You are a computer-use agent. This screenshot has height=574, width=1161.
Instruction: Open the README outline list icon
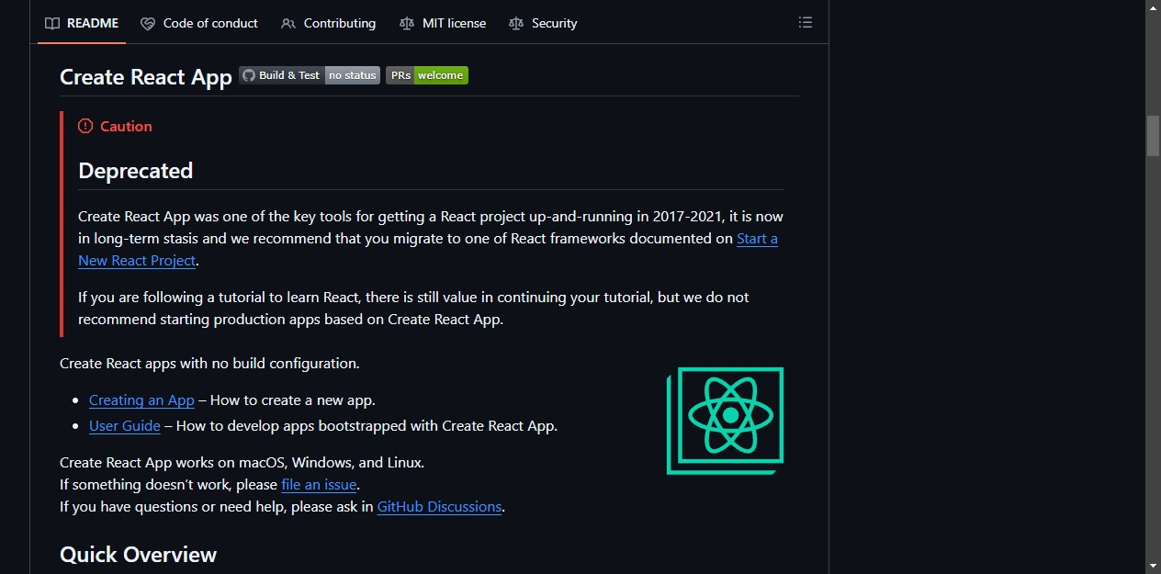[806, 23]
